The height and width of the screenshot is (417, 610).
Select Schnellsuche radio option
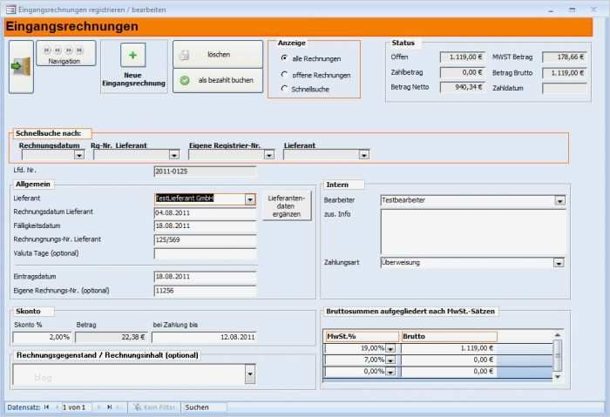pos(284,89)
